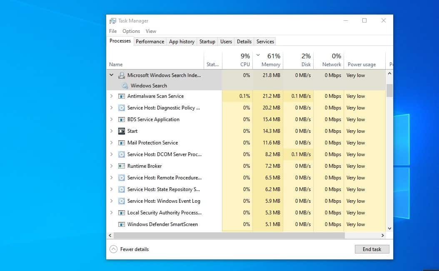Image resolution: width=439 pixels, height=271 pixels.
Task: Switch to the Performance tab
Action: (x=150, y=42)
